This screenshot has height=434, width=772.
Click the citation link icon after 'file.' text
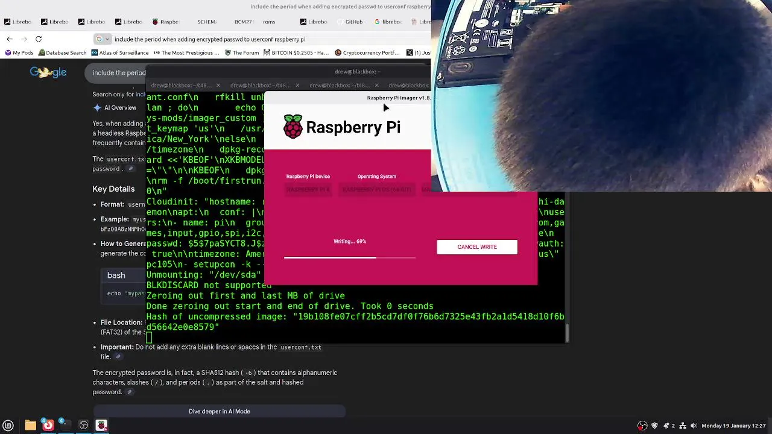pyautogui.click(x=118, y=357)
